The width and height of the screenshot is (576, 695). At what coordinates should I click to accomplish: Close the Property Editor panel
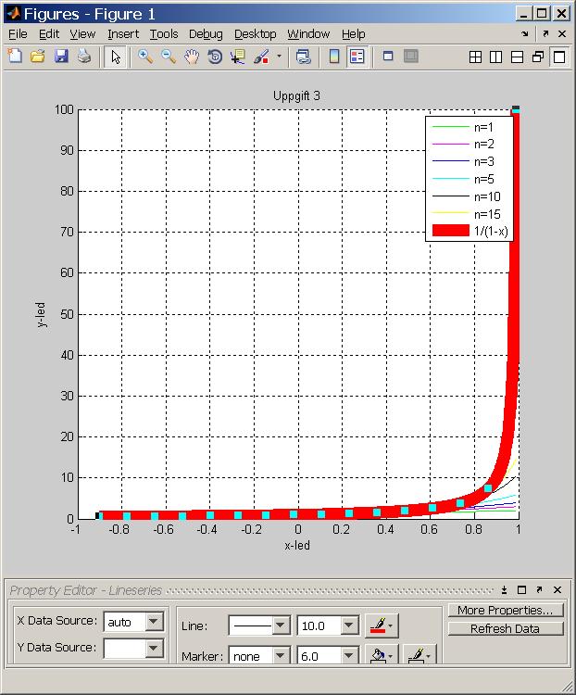557,590
